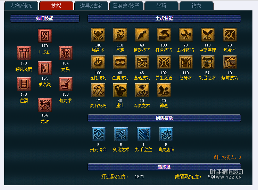Viewport: 258px width, 190px height.
Task: Click the 妙手空空 skill icon
Action: 143,134
